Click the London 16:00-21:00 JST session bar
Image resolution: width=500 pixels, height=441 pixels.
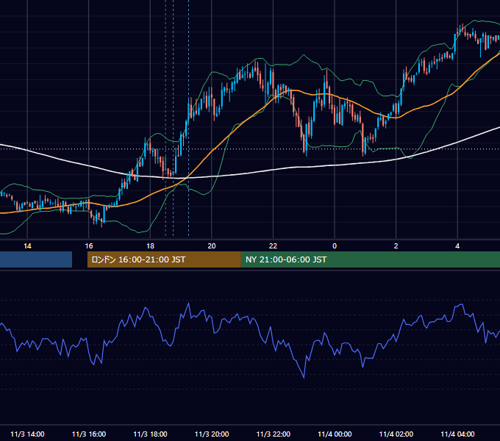coord(164,259)
